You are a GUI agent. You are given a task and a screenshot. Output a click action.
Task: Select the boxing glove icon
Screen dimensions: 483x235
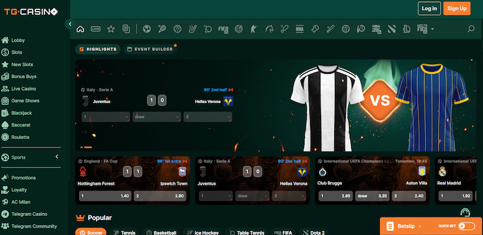(x=315, y=29)
